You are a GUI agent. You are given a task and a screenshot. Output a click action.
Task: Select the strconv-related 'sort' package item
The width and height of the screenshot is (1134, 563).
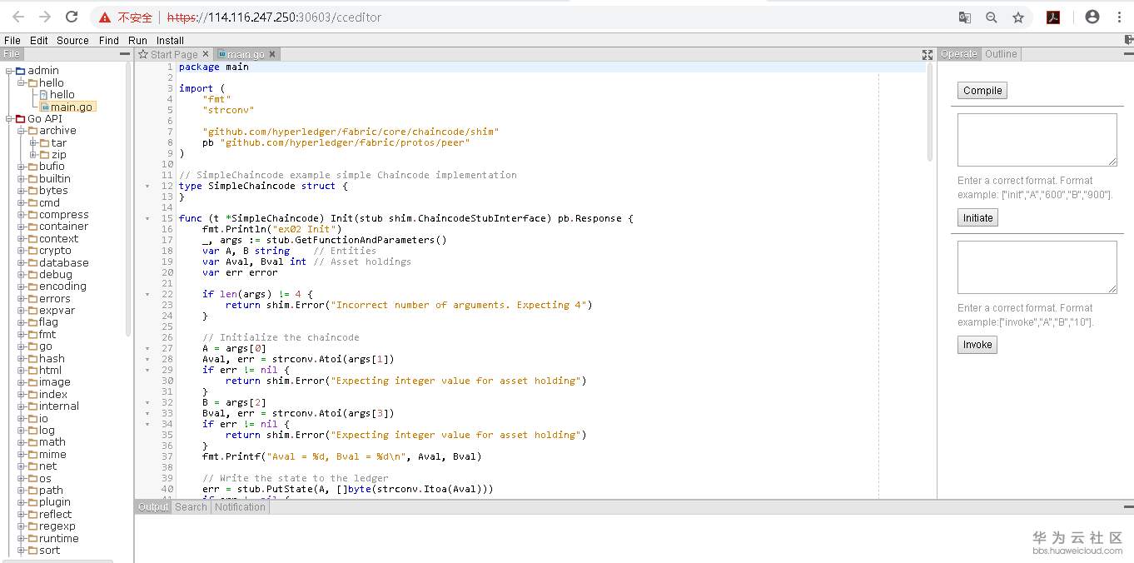pos(49,551)
